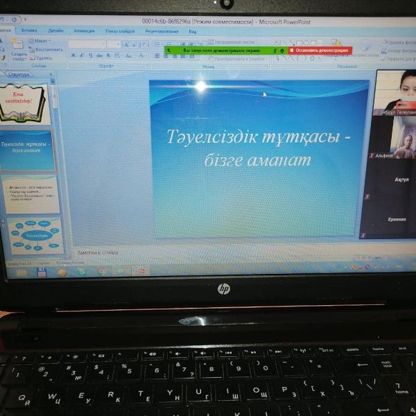Select the blue title slide thumbnail

pos(26,149)
